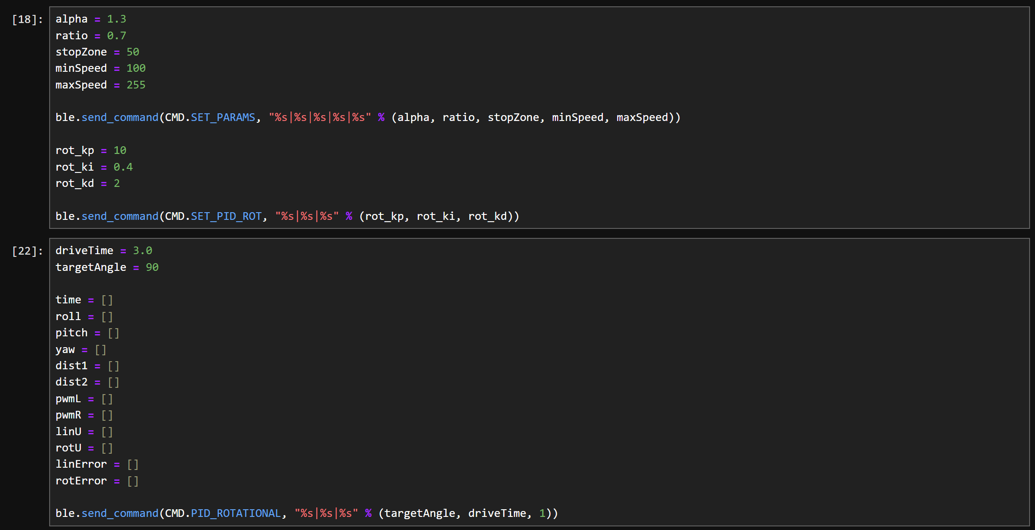This screenshot has width=1035, height=530.
Task: Click the line 'linU = []'
Action: [84, 432]
